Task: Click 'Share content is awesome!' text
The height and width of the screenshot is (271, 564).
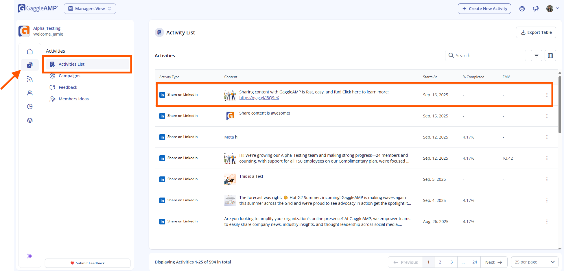Action: coord(265,113)
